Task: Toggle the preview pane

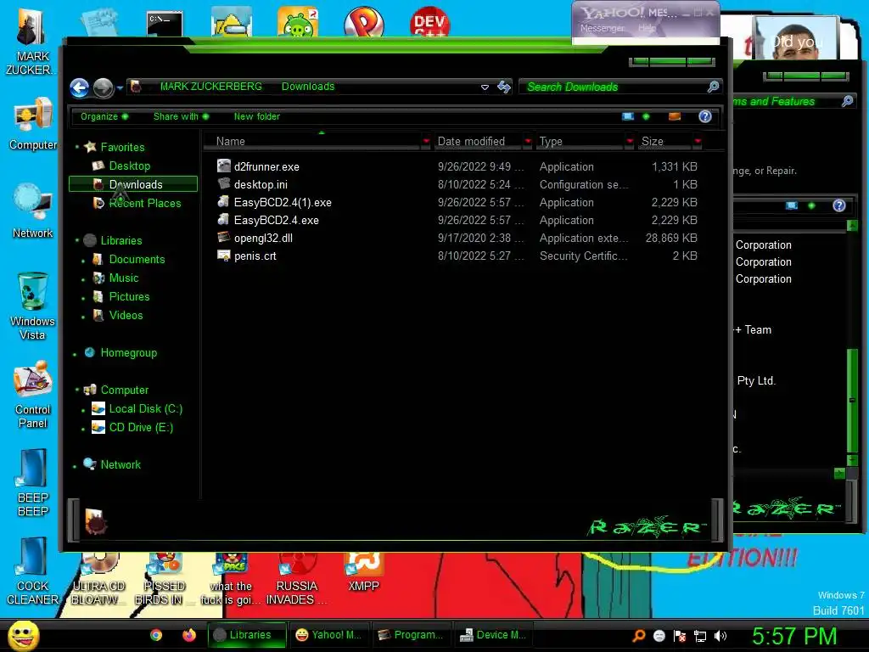Action: [675, 116]
